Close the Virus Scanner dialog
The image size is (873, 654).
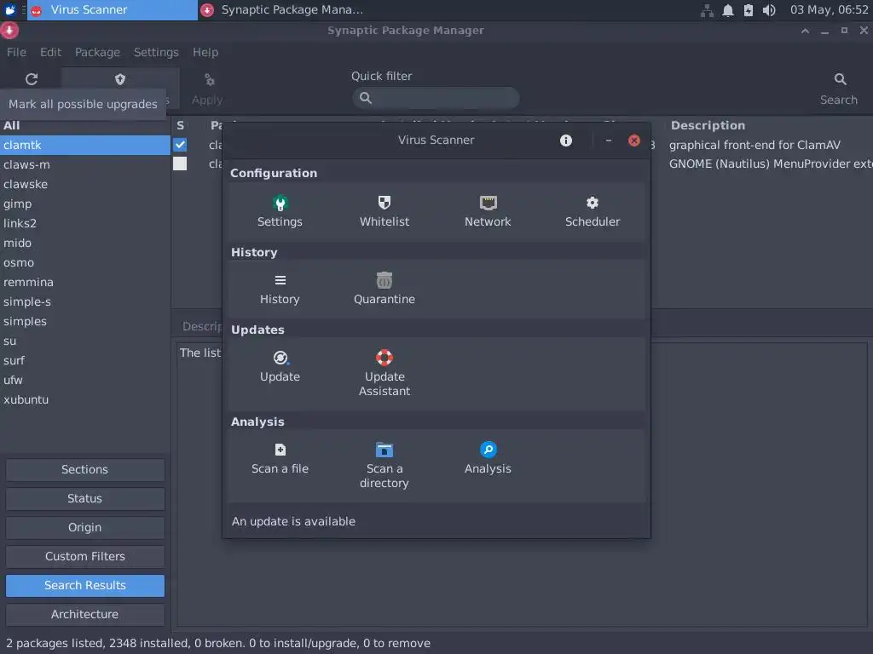click(x=633, y=141)
